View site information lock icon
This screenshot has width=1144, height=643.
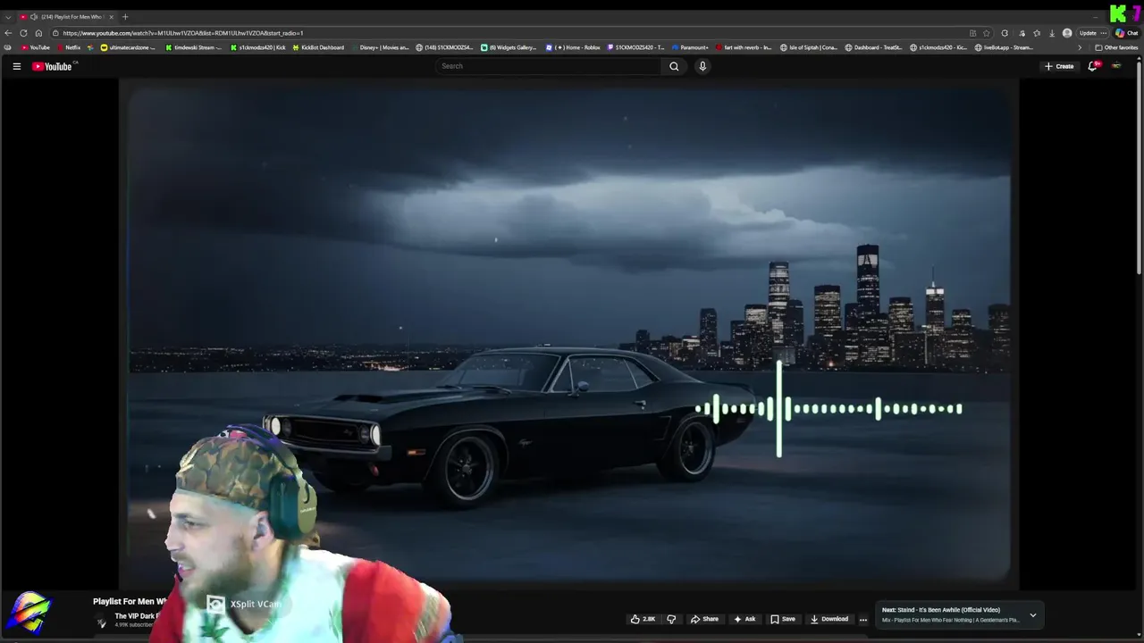55,33
